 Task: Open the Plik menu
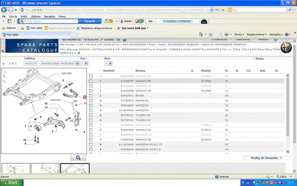point(4,17)
